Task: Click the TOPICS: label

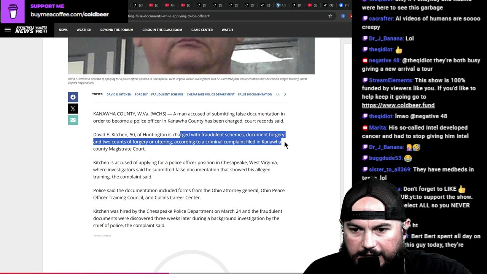Action: [x=97, y=94]
